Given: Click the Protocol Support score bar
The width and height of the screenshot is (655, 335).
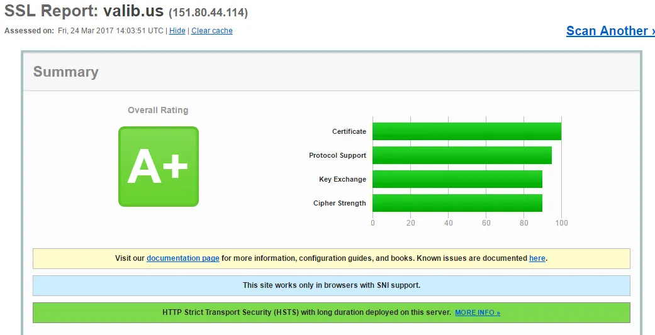Looking at the screenshot, I should 462,155.
